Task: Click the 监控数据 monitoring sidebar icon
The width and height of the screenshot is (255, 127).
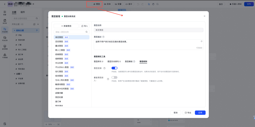Action: (x=5, y=47)
